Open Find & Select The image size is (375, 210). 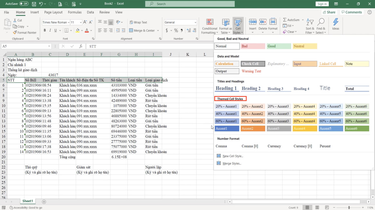(x=321, y=26)
